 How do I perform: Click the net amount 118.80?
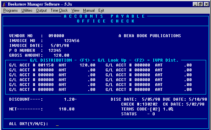[67, 109]
